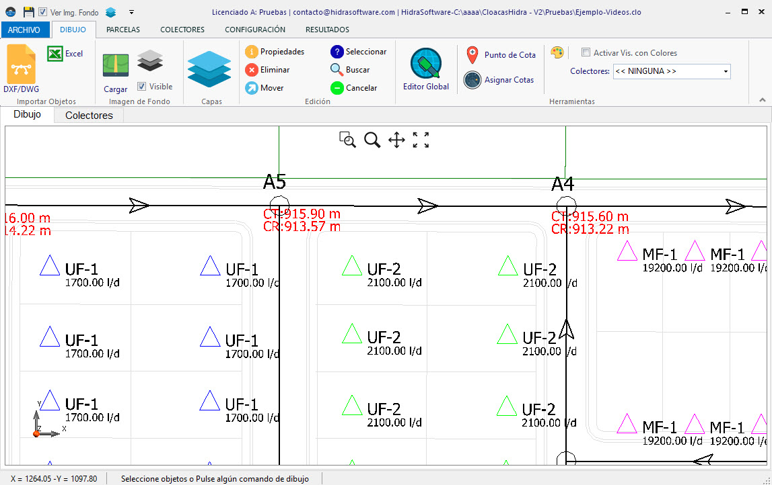Collapse the ribbon with the chevron
The image size is (772, 485).
762,99
